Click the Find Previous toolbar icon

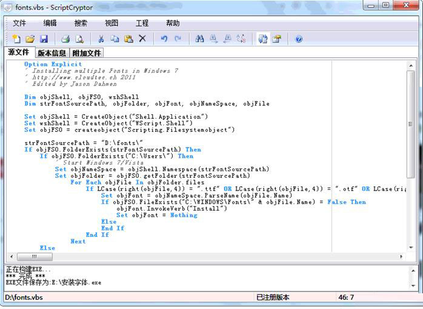[x=227, y=39]
